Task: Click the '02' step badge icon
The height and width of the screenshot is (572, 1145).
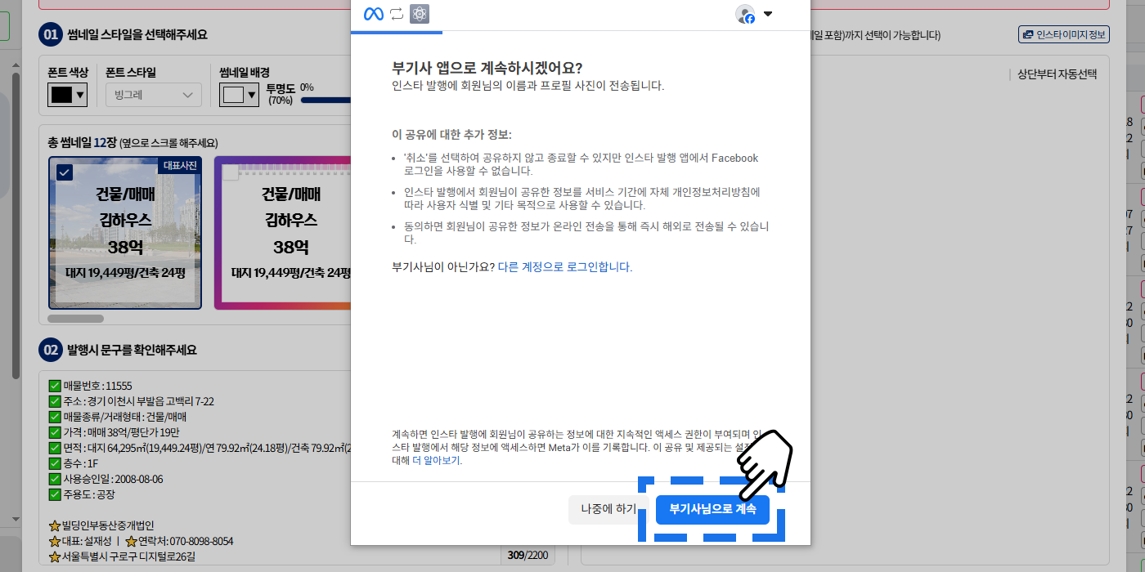Action: click(51, 350)
